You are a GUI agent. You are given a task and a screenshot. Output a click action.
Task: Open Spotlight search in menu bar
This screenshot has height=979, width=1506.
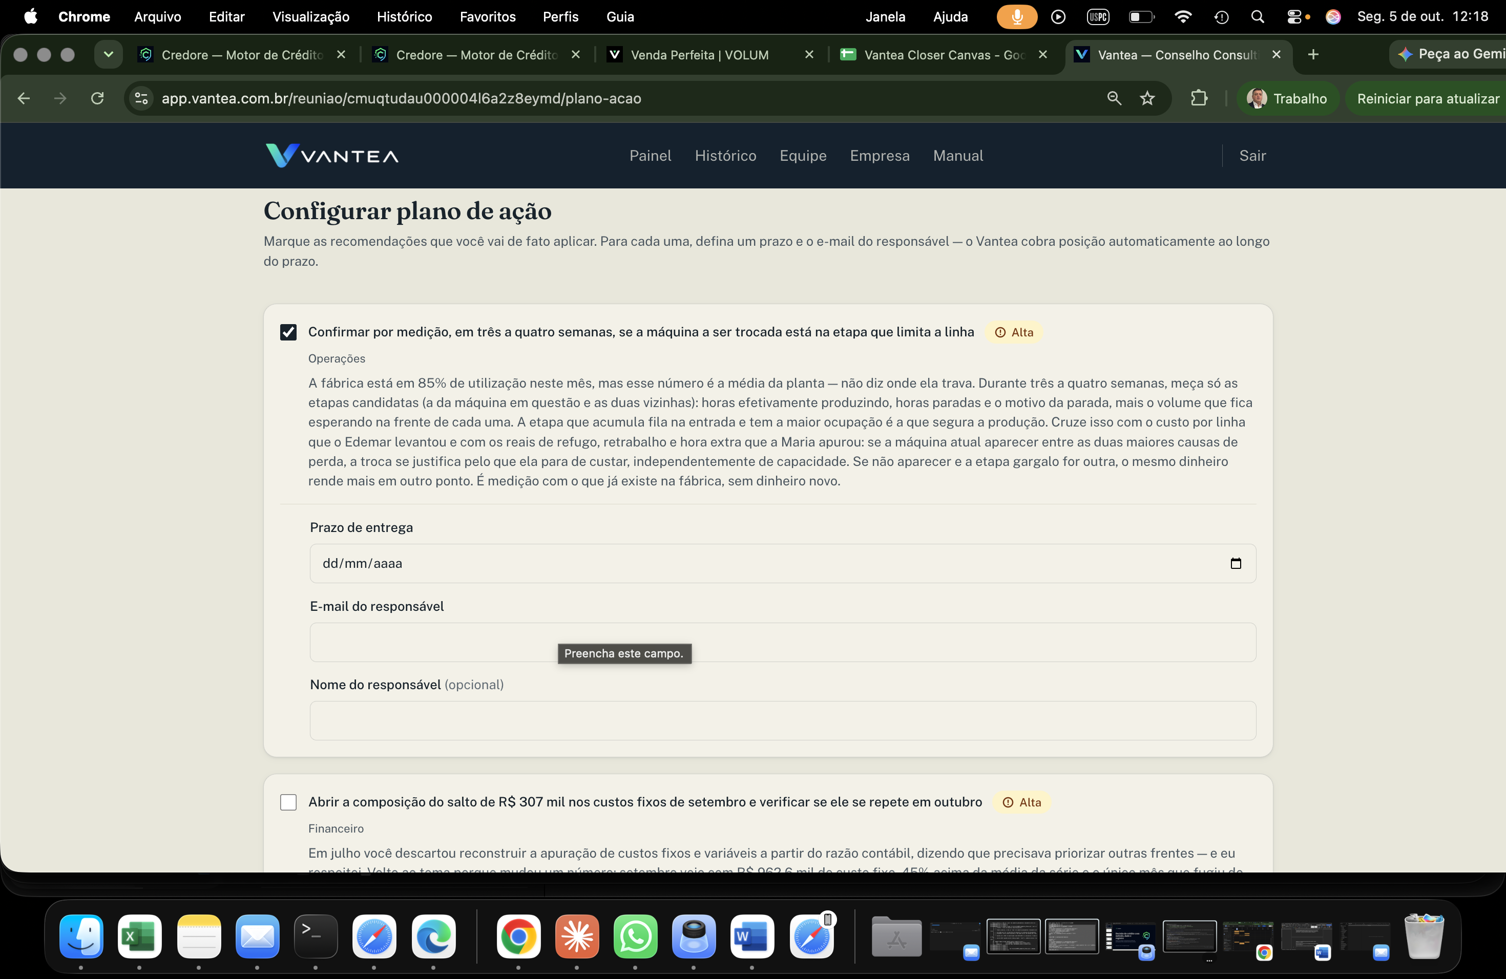click(1258, 16)
